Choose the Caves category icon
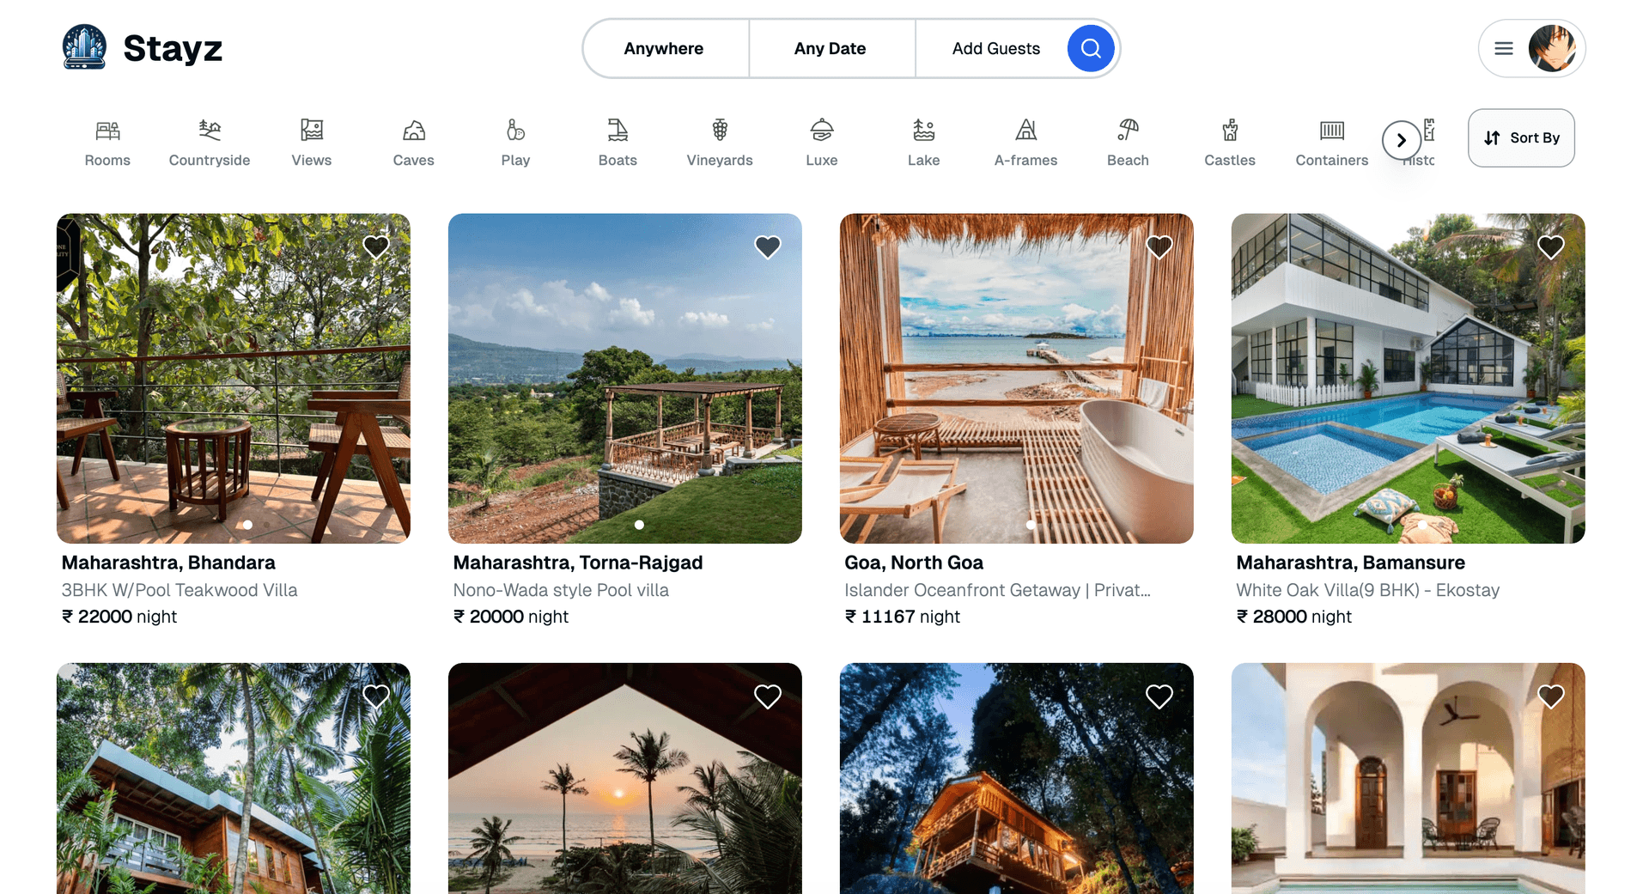This screenshot has width=1649, height=894. point(413,131)
